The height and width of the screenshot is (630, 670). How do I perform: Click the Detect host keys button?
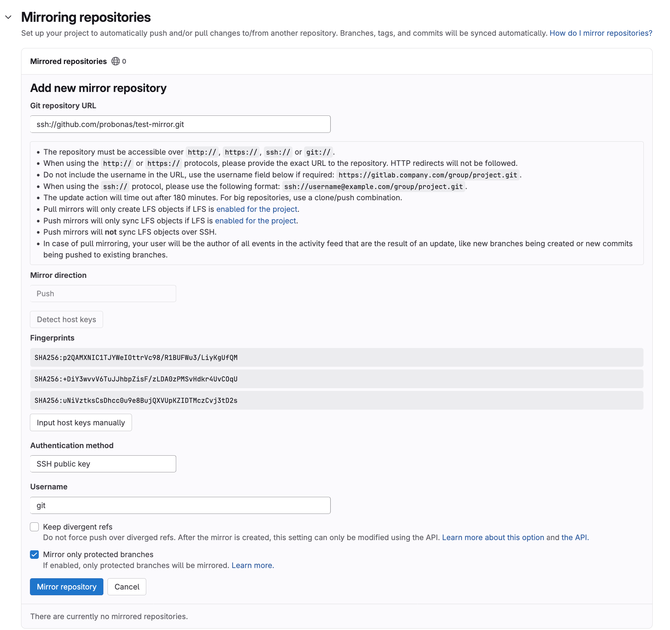pyautogui.click(x=66, y=319)
